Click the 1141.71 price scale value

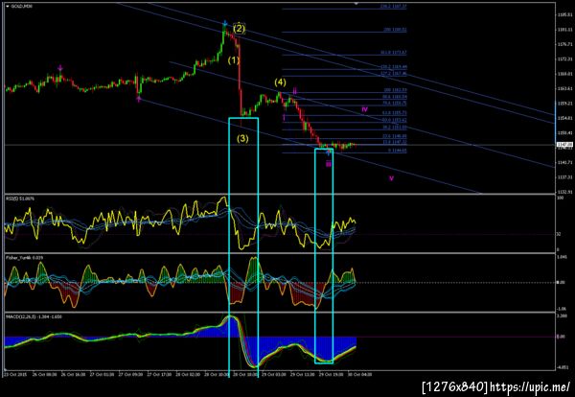coord(564,163)
